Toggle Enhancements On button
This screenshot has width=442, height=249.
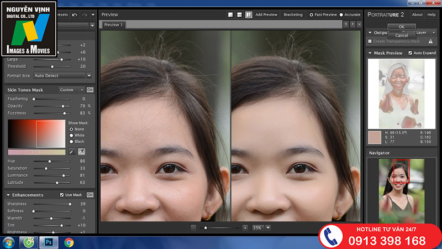tap(90, 195)
